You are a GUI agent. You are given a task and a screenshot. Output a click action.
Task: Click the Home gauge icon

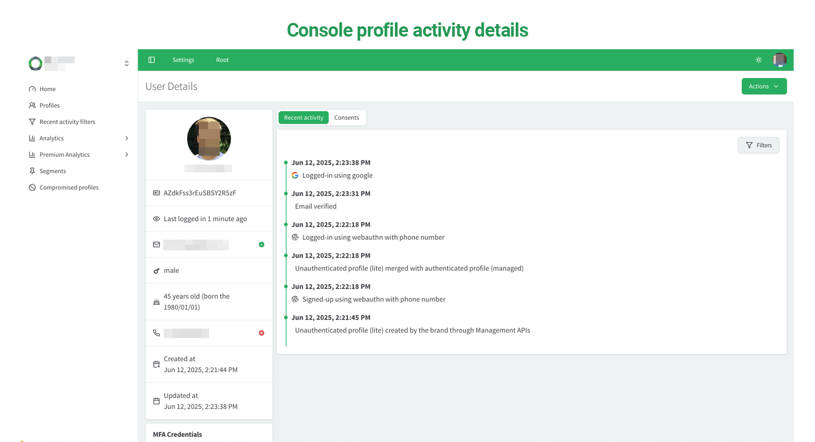click(x=32, y=89)
